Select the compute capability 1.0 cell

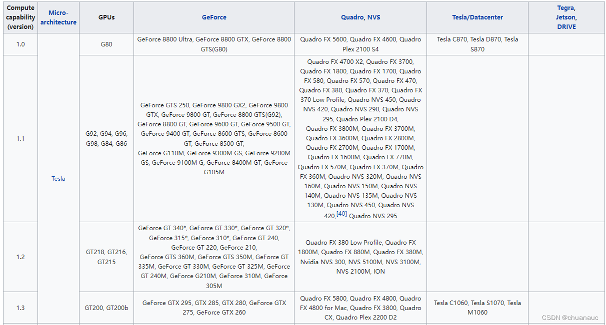20,44
